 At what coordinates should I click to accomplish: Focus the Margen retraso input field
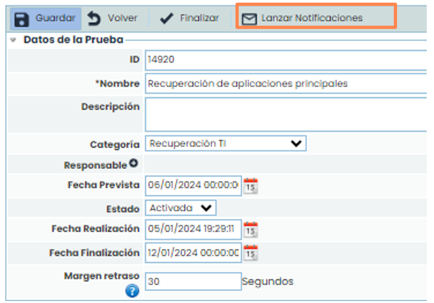pyautogui.click(x=193, y=281)
